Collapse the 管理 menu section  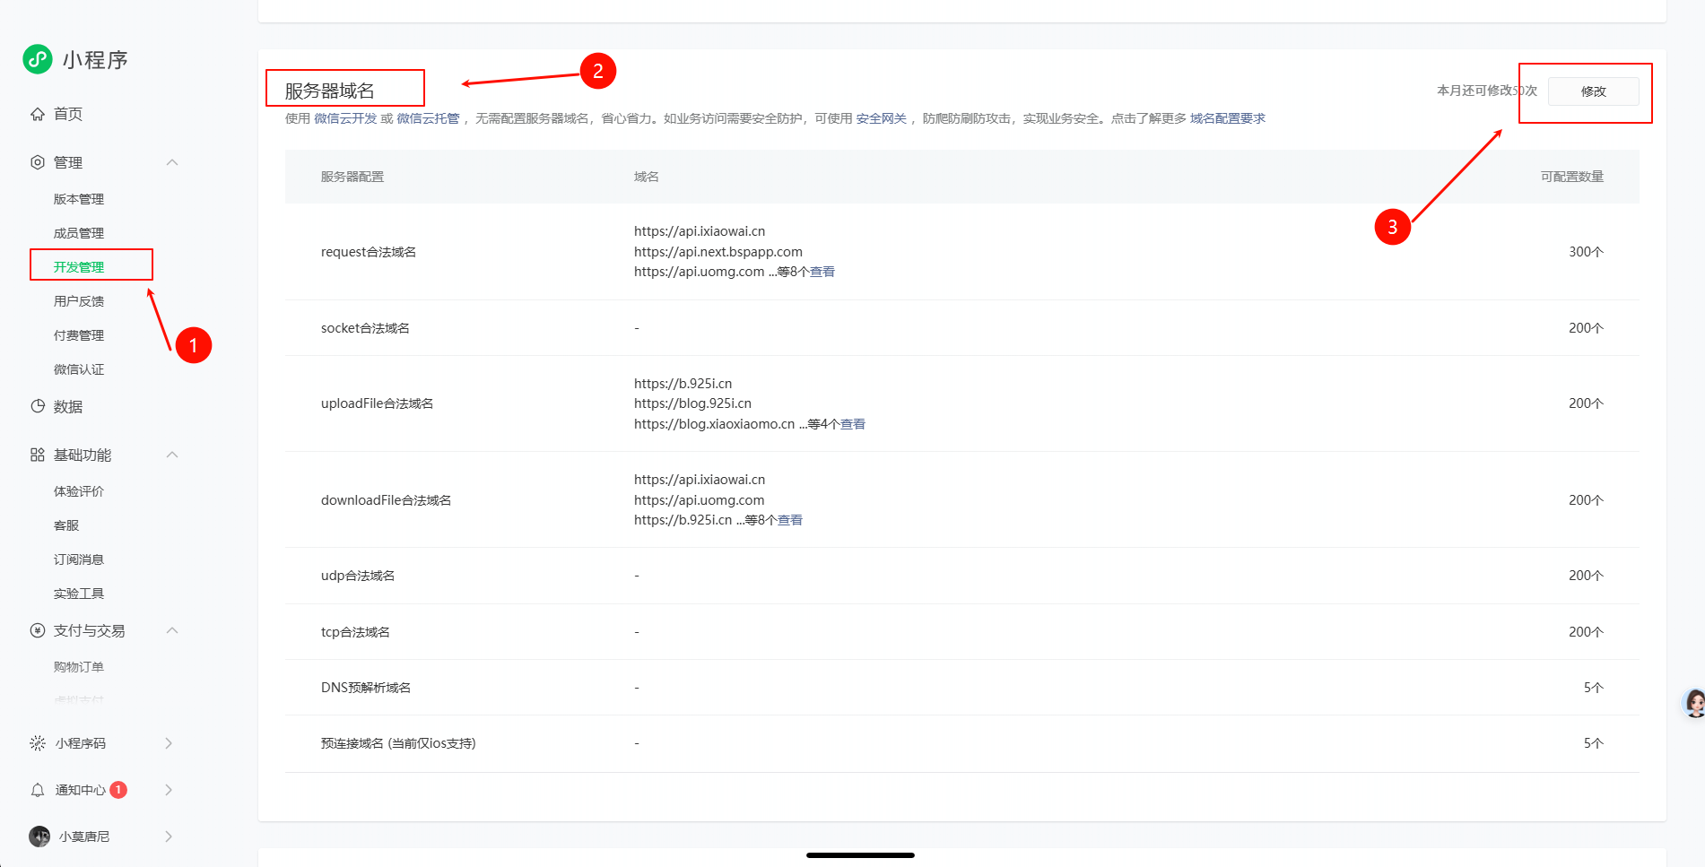(x=172, y=162)
